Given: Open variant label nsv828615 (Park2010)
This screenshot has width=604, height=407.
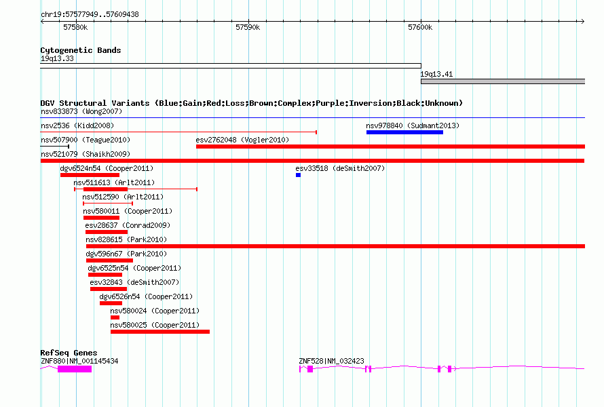Looking at the screenshot, I should [x=126, y=239].
